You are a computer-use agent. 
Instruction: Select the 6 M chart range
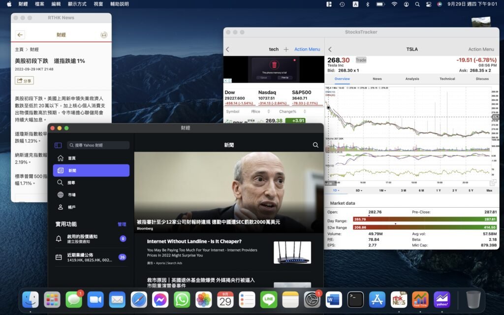click(x=421, y=190)
